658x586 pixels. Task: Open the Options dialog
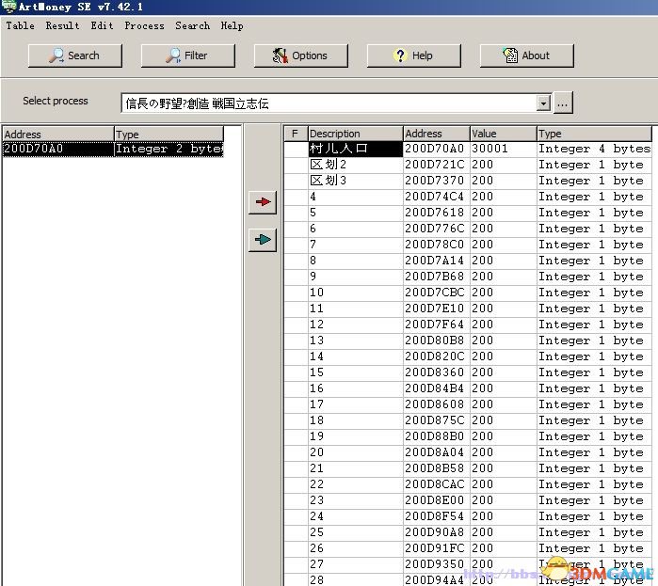tap(300, 55)
